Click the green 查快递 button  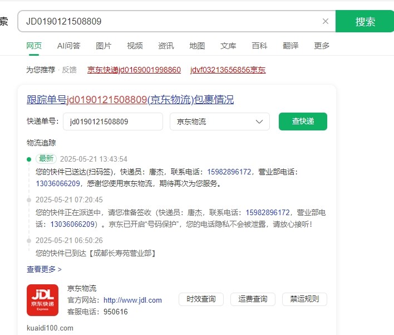[303, 122]
